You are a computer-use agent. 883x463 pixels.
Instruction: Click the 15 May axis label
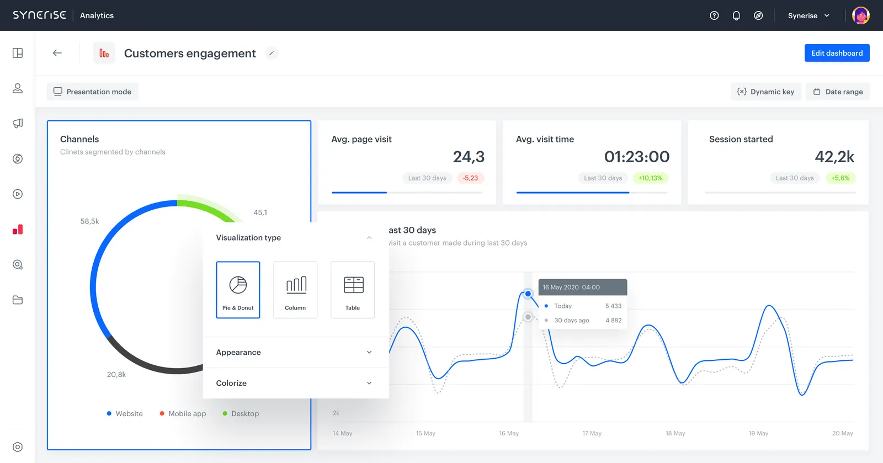425,433
